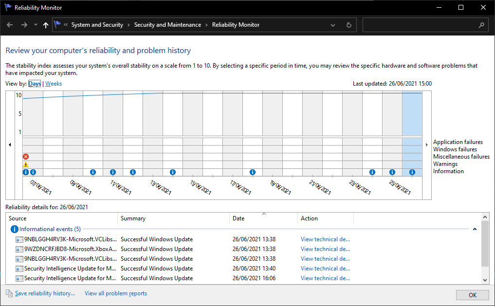Open chevron after System and Security breadcrumb
This screenshot has height=306, width=495.
click(128, 25)
